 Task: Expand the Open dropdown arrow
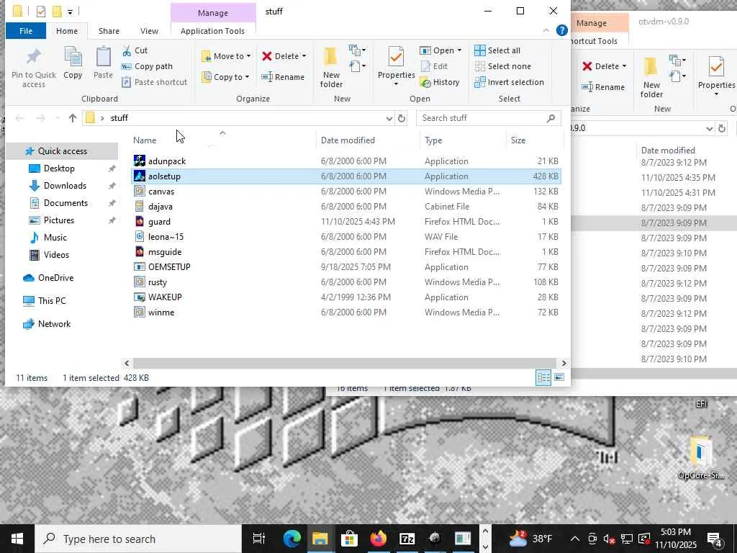point(459,50)
